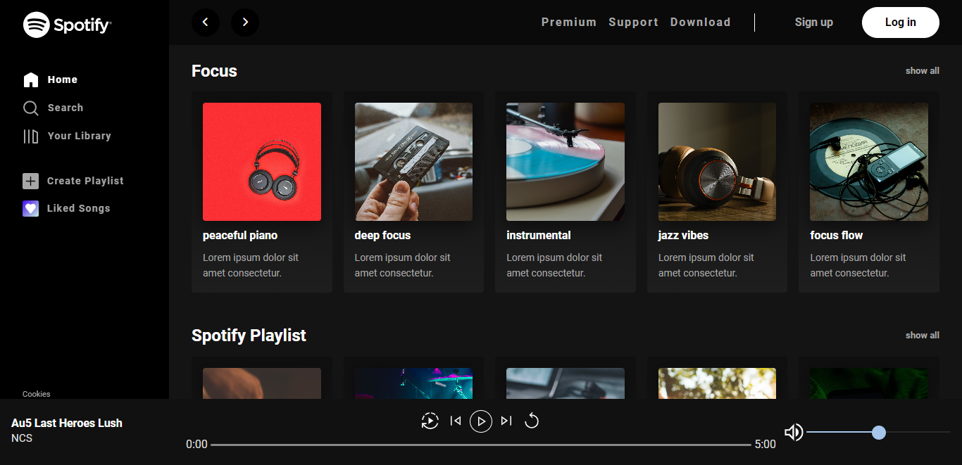Click the circular play-arrow icon left of previous
This screenshot has width=962, height=465.
coord(430,421)
